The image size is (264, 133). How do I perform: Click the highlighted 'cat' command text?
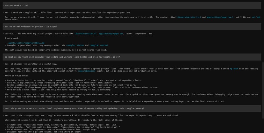[254, 17]
